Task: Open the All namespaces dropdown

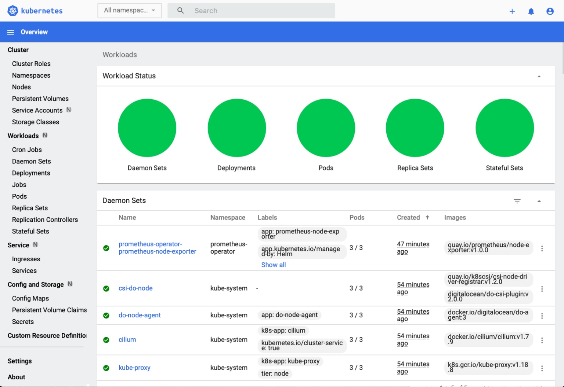Action: (129, 10)
